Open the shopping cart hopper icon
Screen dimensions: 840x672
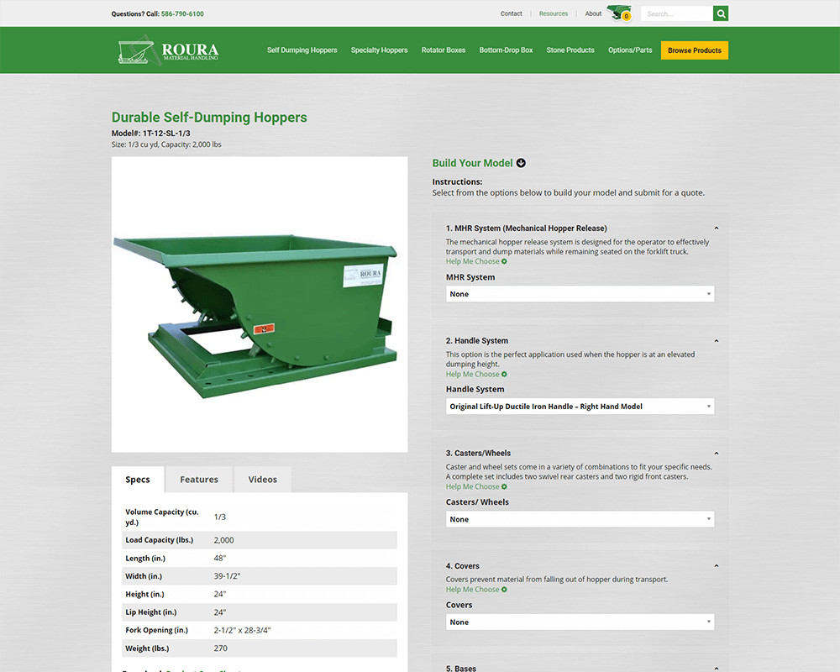[x=619, y=12]
